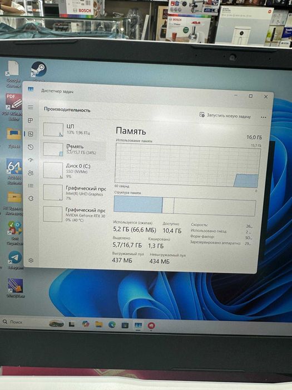Select the Диск 0 (C:) performance item

[x=73, y=170]
